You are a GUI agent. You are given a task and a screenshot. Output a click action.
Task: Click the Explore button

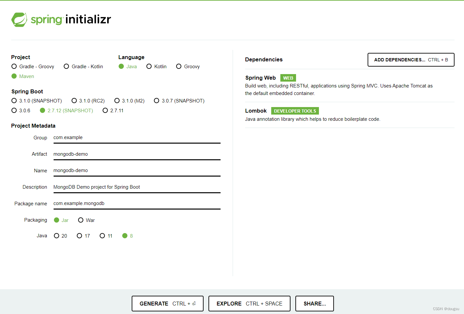[249, 304]
